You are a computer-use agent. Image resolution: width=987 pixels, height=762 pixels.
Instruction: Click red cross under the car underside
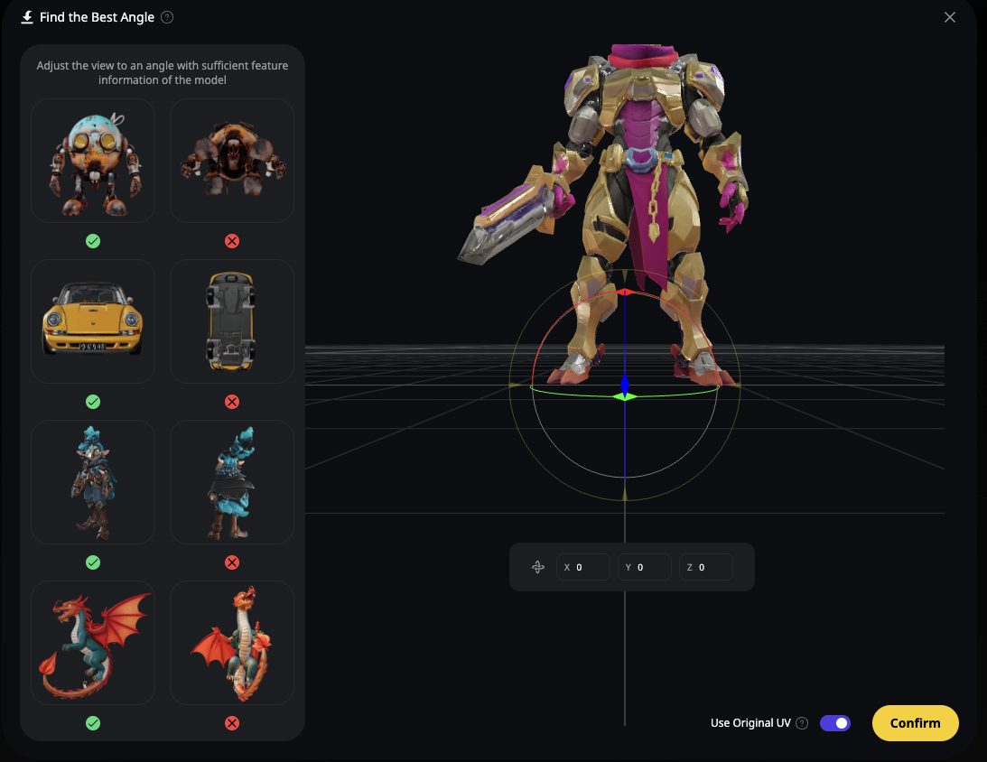[x=232, y=402]
